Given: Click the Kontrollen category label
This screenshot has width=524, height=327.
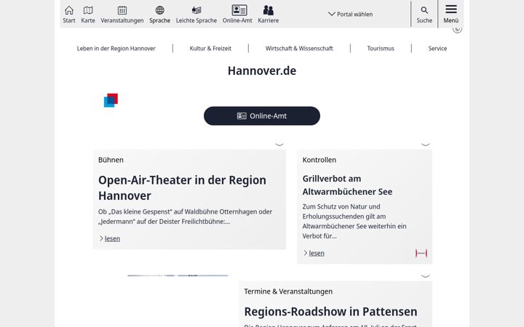Looking at the screenshot, I should point(319,160).
